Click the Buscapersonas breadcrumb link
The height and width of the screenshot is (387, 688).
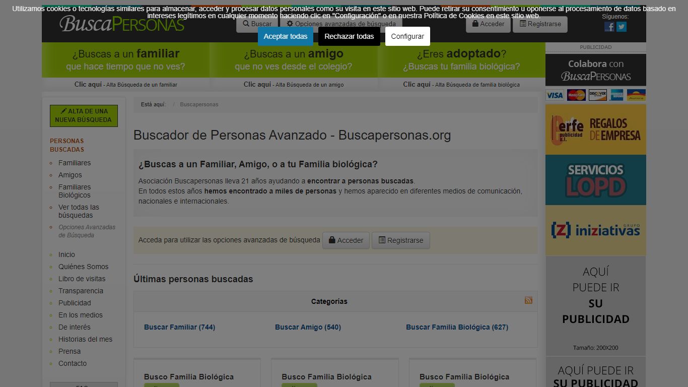click(199, 104)
